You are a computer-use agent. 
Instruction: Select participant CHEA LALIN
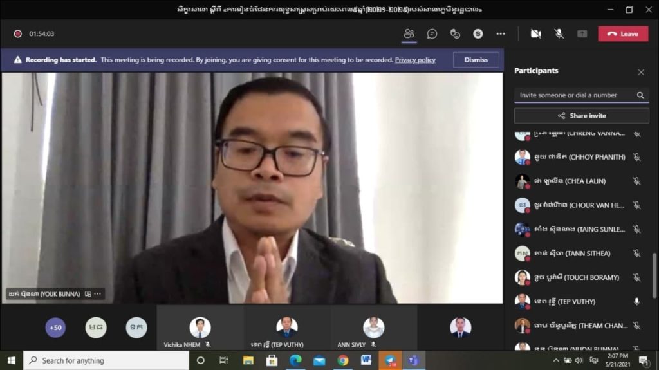(582, 181)
